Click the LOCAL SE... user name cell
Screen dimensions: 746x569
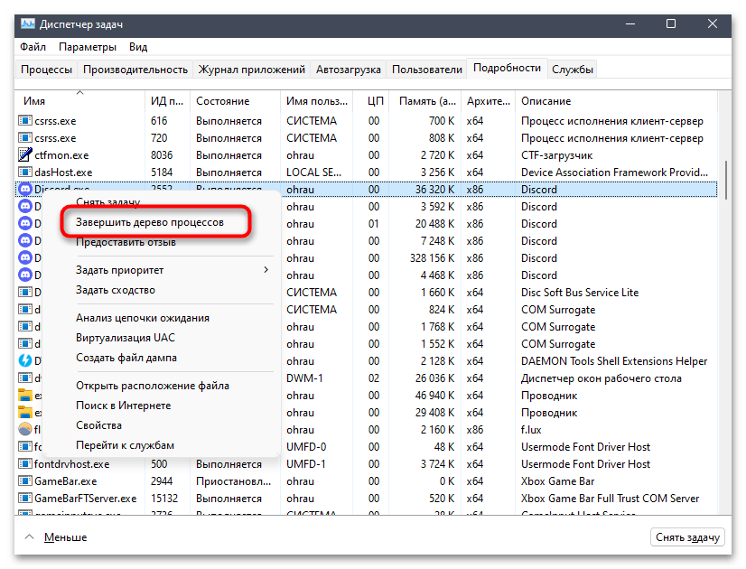click(314, 173)
